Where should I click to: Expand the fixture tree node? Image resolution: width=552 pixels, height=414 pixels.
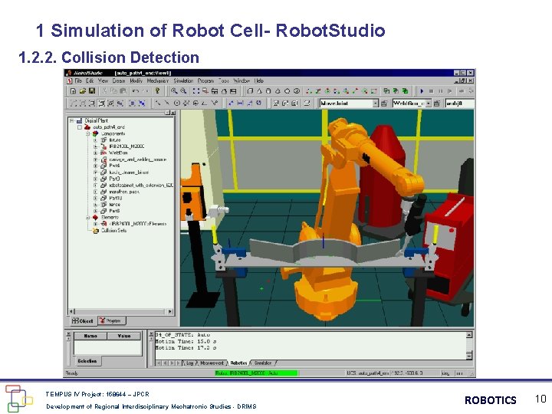point(95,140)
